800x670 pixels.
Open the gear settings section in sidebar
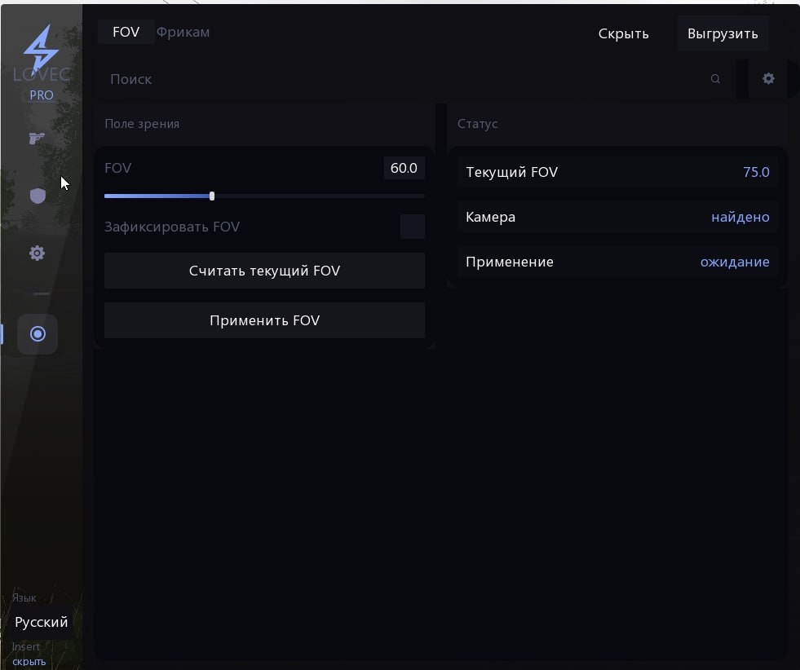[37, 253]
